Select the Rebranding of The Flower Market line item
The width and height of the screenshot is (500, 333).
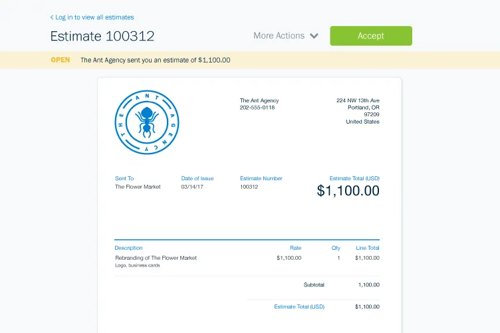(x=156, y=258)
